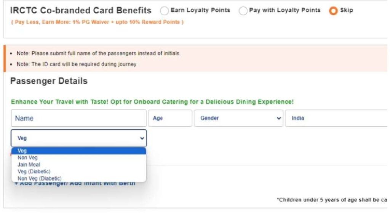The image size is (390, 219).
Task: Select Non Veg (Diabetic) meal option
Action: tap(39, 178)
